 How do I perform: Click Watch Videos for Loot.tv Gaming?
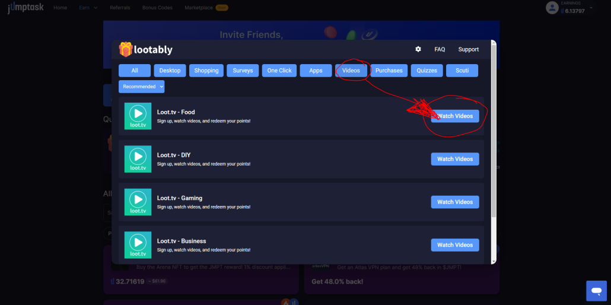(455, 202)
